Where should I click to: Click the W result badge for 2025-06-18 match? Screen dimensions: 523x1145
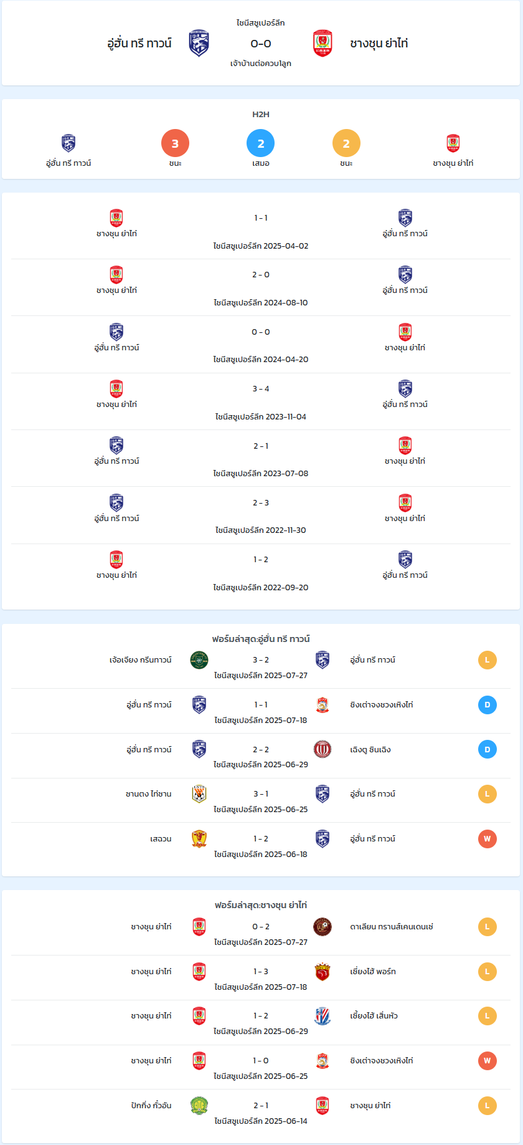488,839
